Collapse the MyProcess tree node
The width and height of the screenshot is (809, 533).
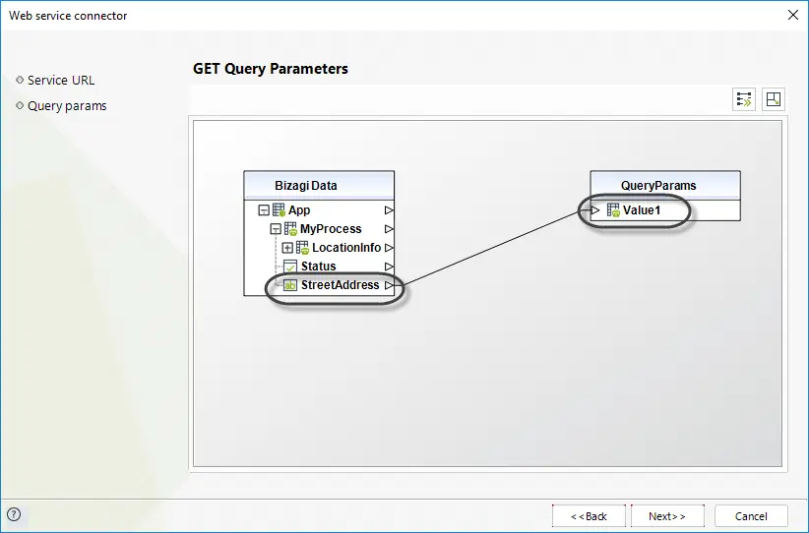coord(276,229)
